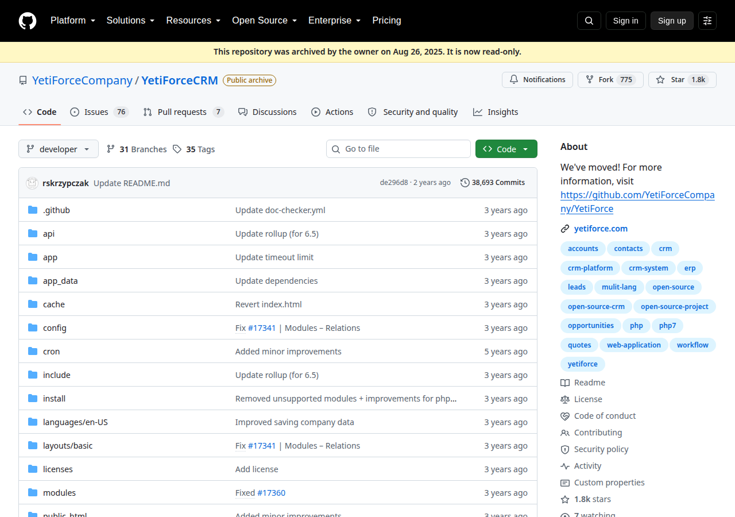Click the Go to file search field
This screenshot has width=735, height=517.
click(x=399, y=149)
